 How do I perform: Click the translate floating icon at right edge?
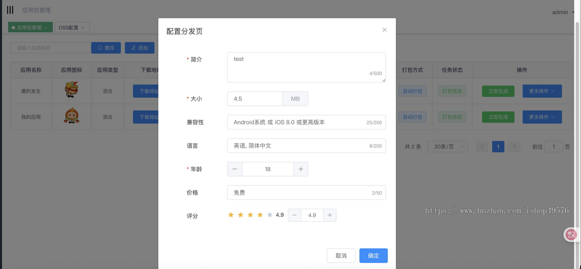[x=571, y=235]
